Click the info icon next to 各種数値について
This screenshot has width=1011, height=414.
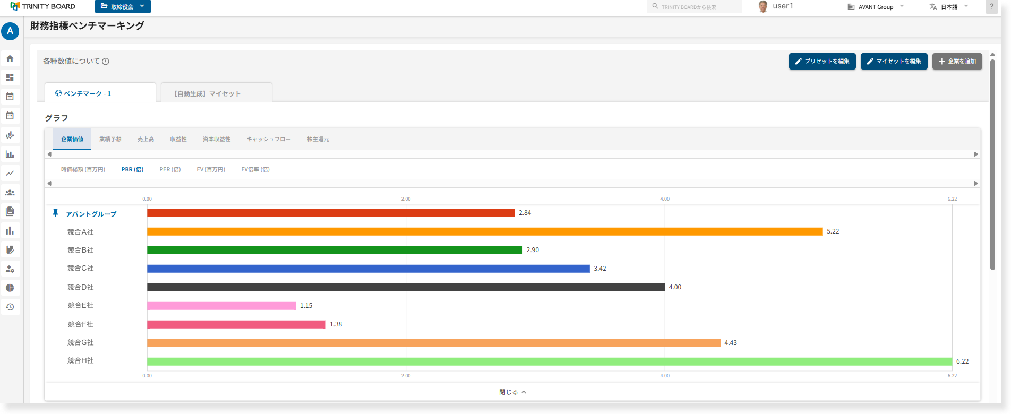pyautogui.click(x=106, y=61)
